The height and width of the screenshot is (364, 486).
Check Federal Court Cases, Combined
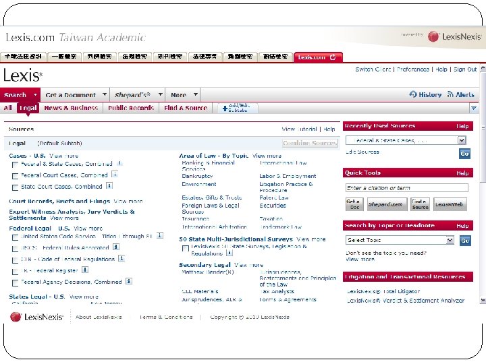click(15, 176)
